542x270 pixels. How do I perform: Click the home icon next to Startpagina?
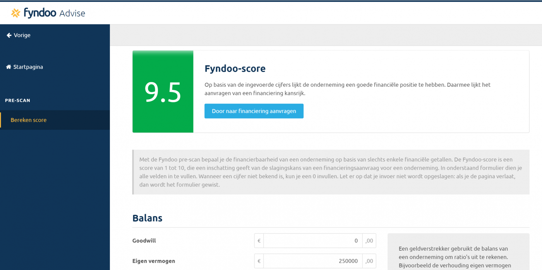9,67
